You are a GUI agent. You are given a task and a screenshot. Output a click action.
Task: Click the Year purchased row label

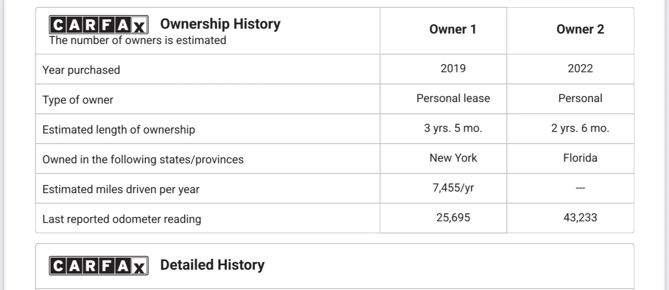[81, 70]
